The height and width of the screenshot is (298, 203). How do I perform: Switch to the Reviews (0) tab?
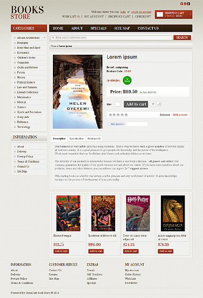click(94, 139)
